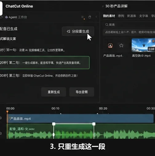Select the 高空跳伞.mp4 file name label
155x156 pixels.
point(141,56)
